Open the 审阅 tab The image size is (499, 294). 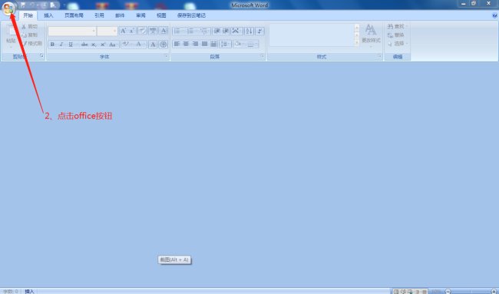tap(140, 15)
